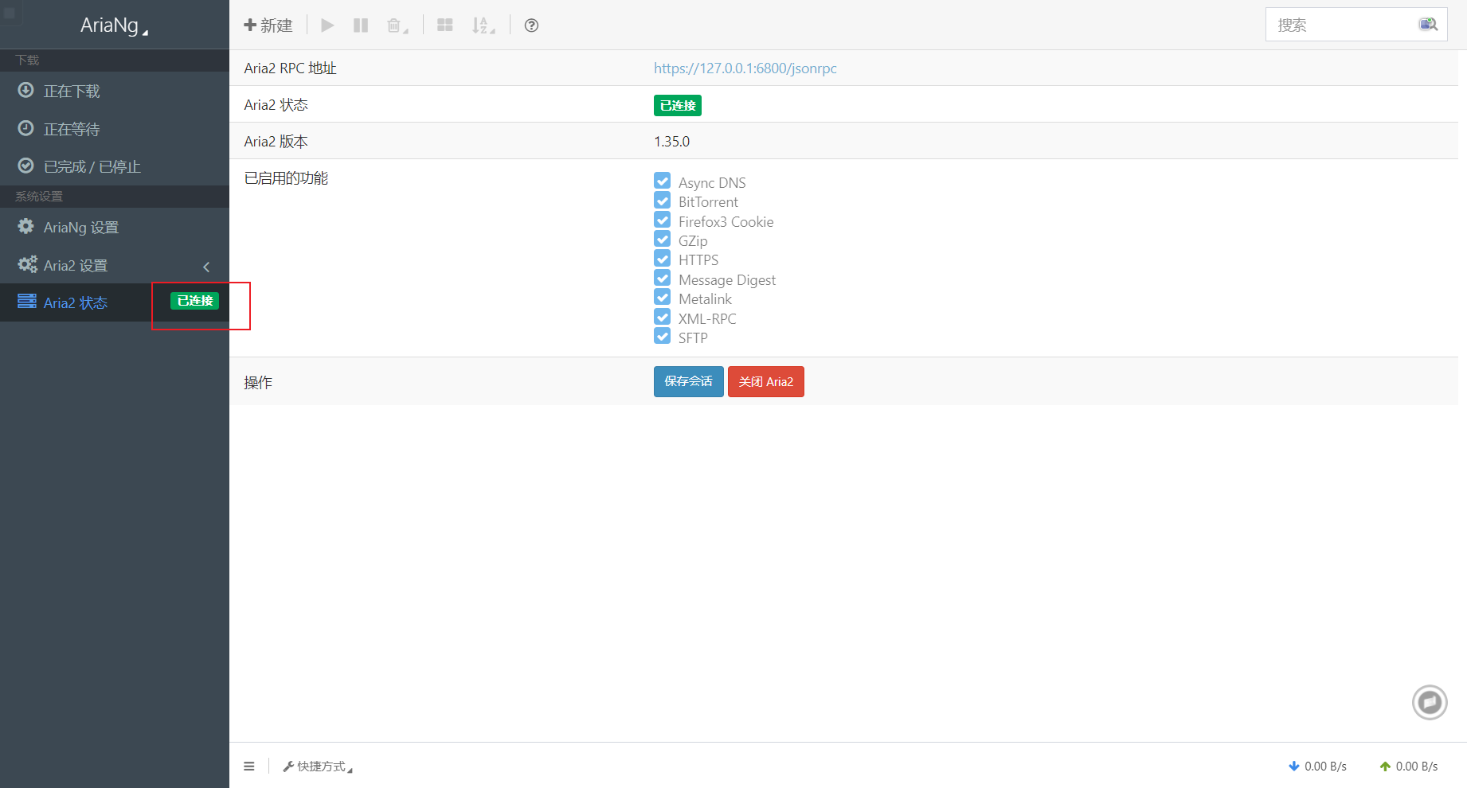Click the 保存会话 button
Viewport: 1467px width, 788px height.
pos(688,381)
